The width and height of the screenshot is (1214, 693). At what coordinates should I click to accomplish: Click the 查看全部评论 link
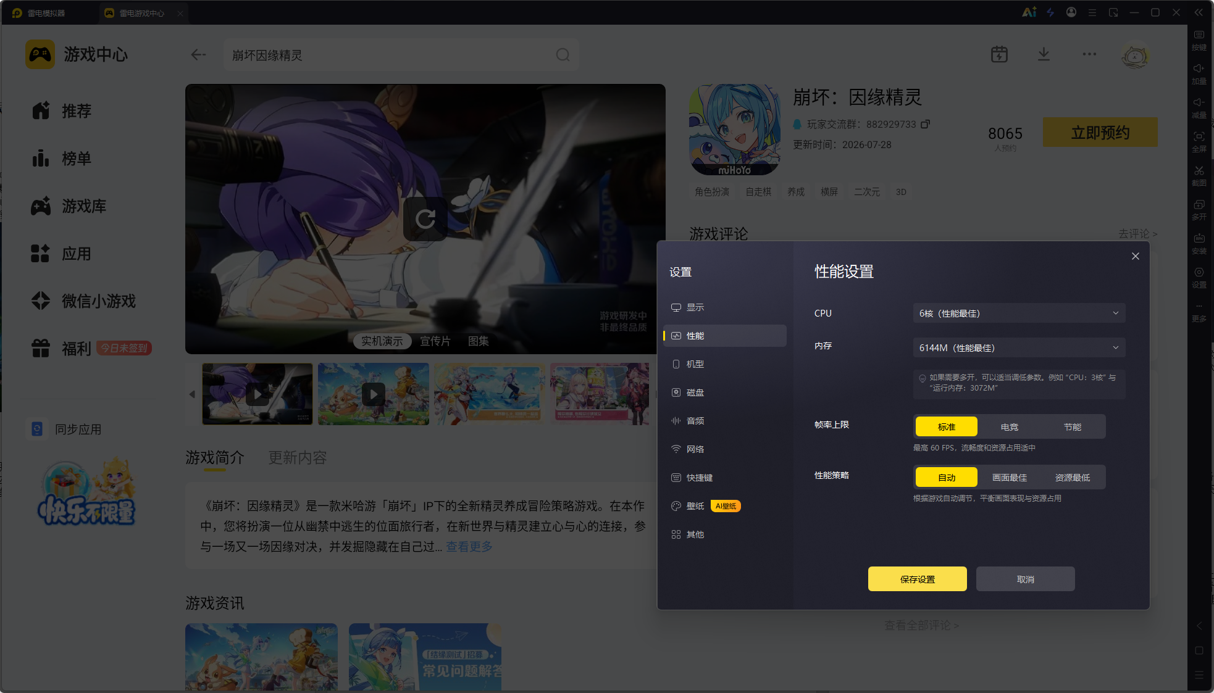click(921, 626)
